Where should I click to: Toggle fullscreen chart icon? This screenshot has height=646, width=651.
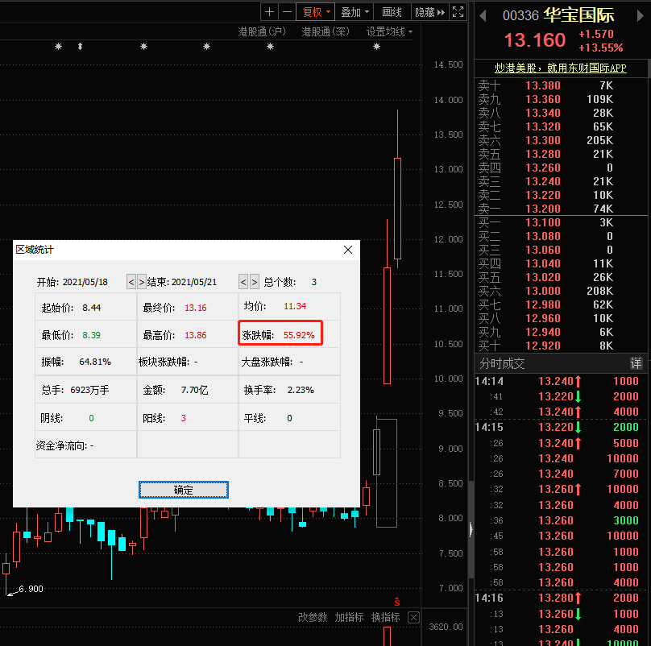coord(458,12)
